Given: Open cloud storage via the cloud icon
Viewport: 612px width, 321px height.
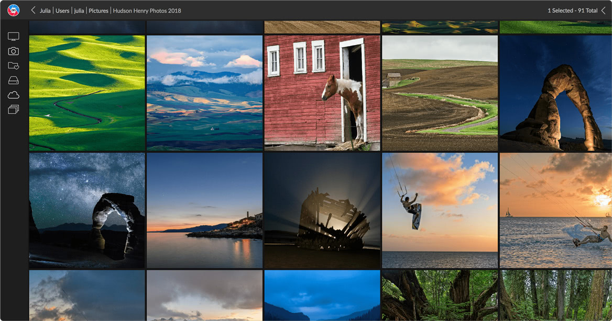Looking at the screenshot, I should click(14, 95).
